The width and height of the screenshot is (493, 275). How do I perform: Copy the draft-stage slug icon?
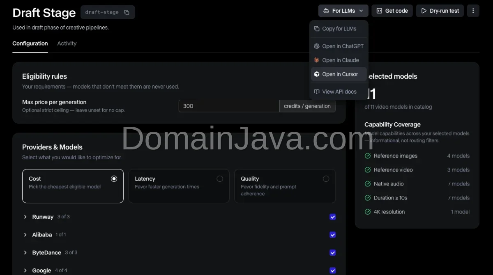click(x=127, y=12)
